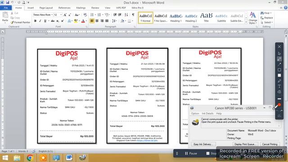Click the Numbering list icon

coord(99,15)
